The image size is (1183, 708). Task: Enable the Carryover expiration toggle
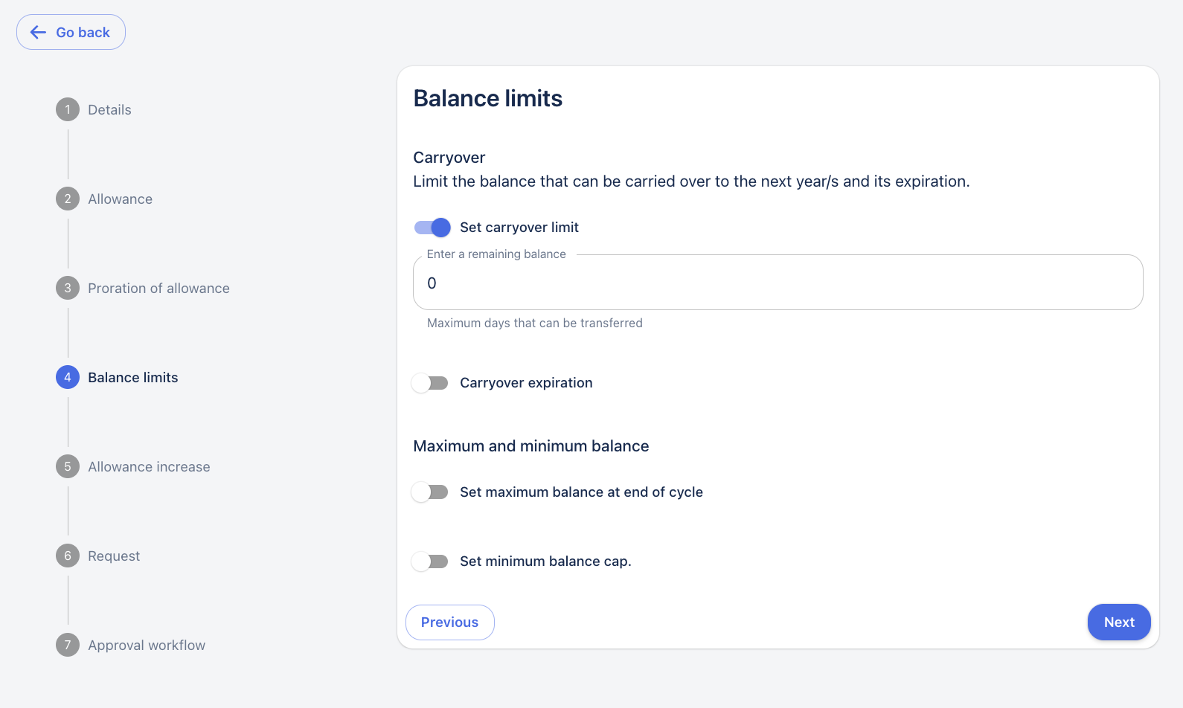coord(431,383)
